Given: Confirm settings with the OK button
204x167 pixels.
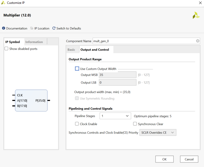Looking at the screenshot, I should coord(164,159).
